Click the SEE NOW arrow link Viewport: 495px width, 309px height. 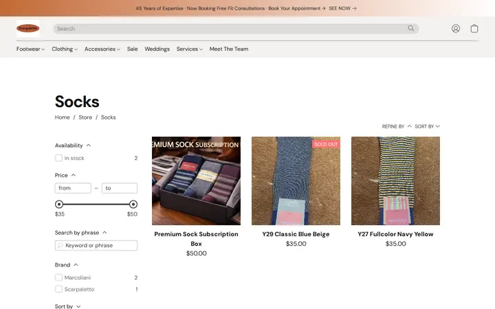tap(342, 8)
